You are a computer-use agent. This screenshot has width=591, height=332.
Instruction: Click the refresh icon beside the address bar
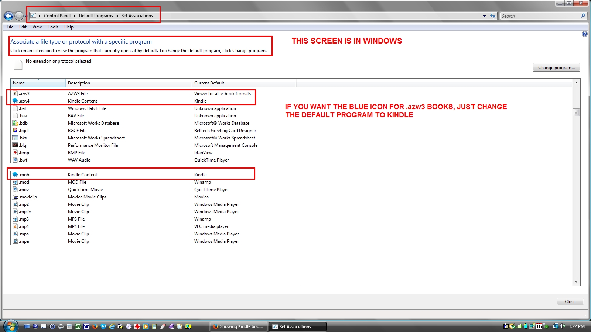click(x=493, y=16)
